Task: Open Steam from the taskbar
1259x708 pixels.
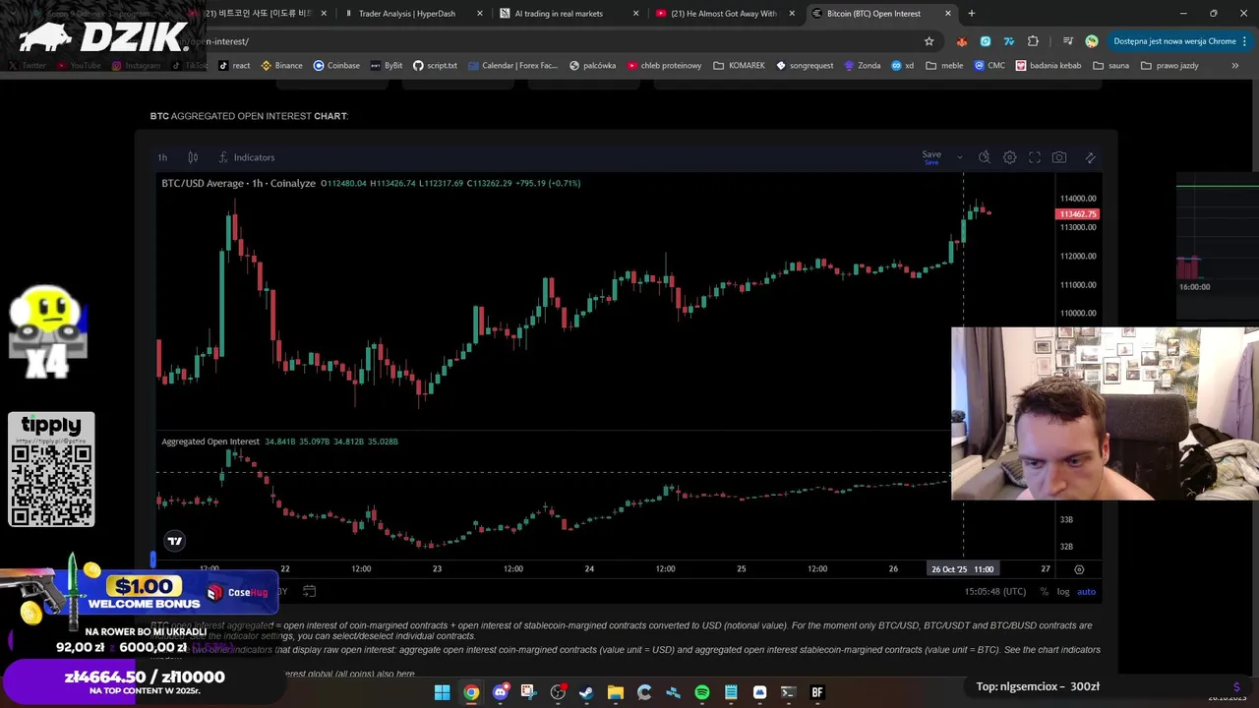Action: [586, 692]
